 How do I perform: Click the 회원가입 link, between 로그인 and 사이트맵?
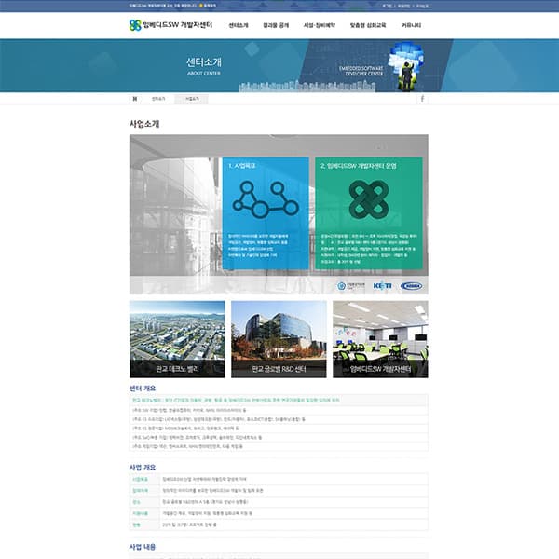[x=403, y=6]
